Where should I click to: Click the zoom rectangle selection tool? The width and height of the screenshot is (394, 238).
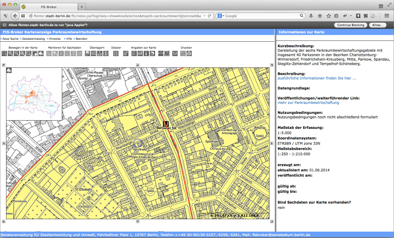click(x=4, y=53)
